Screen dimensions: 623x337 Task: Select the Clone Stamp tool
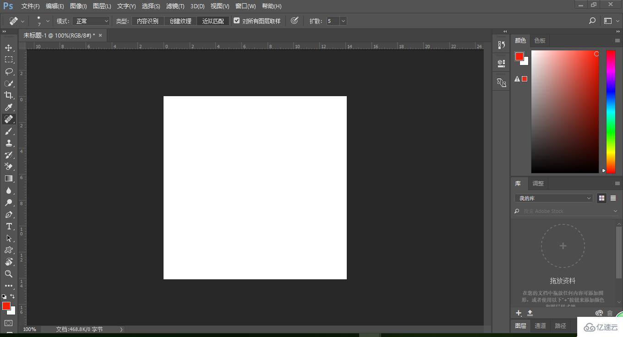9,143
